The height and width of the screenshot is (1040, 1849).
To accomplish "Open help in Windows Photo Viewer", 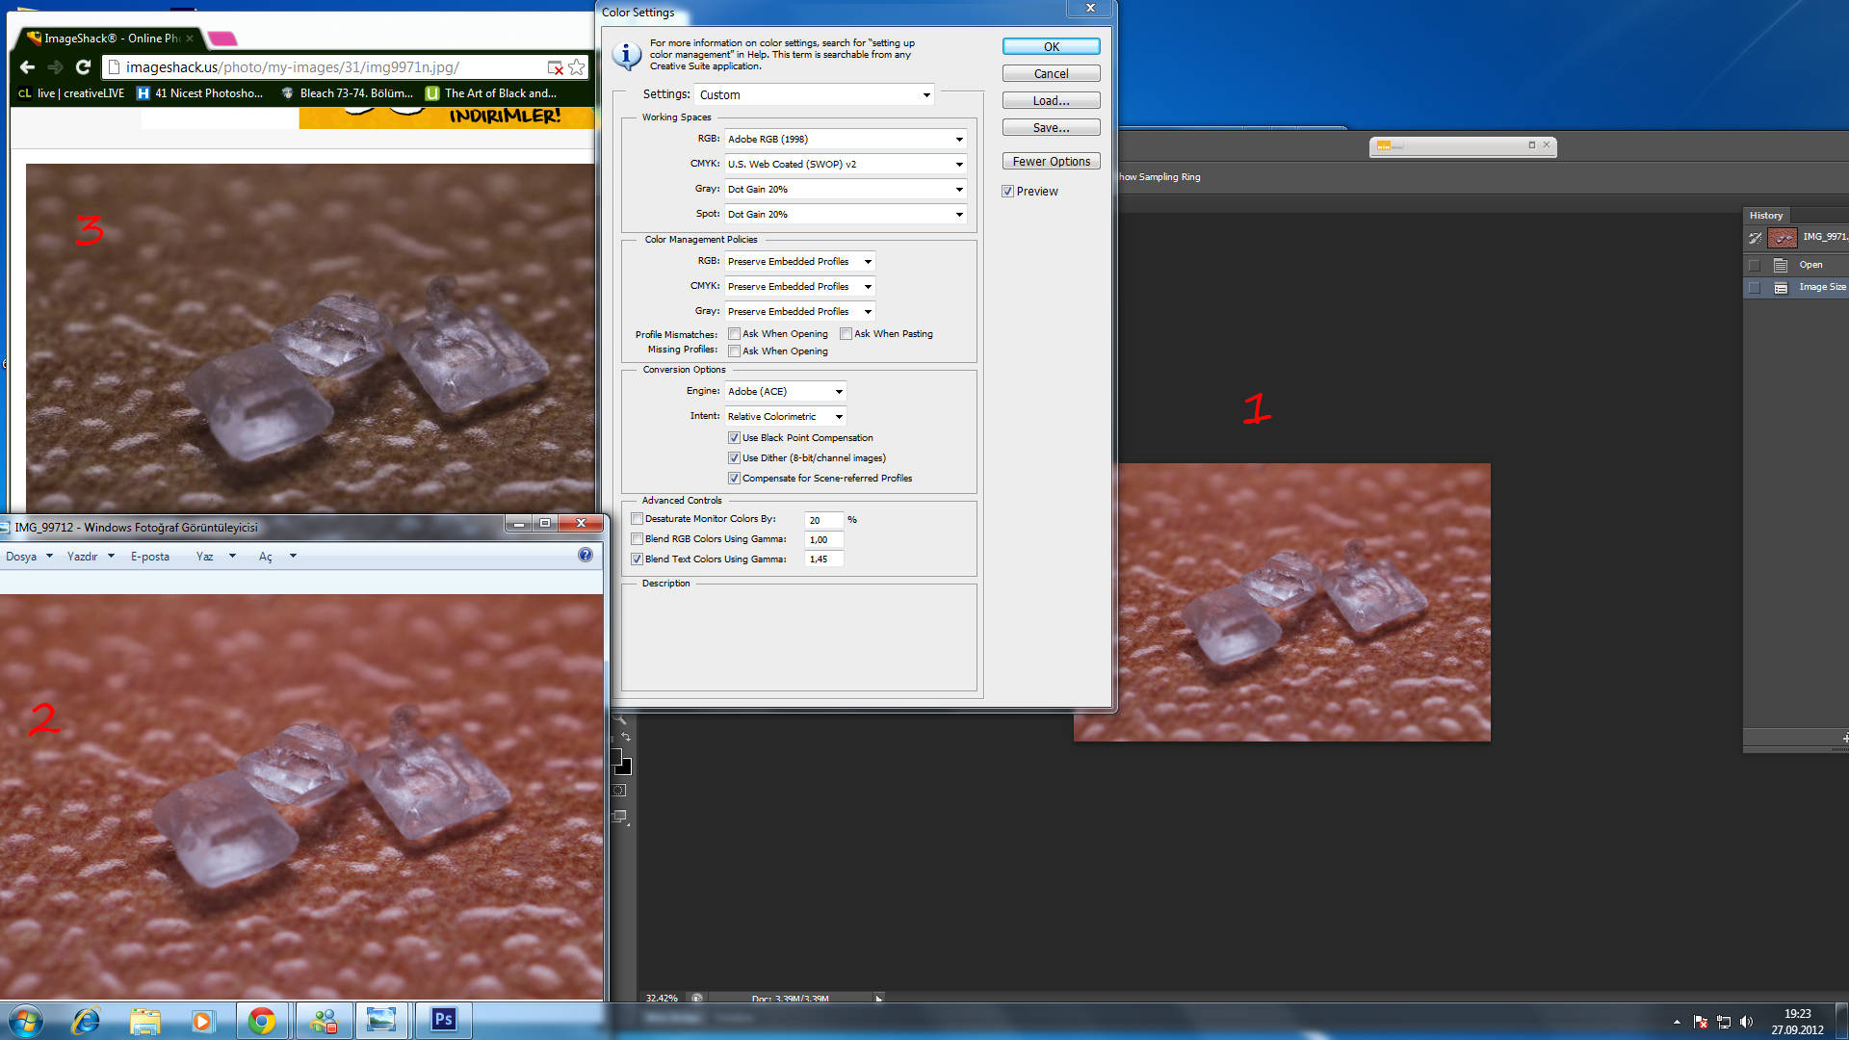I will point(585,556).
